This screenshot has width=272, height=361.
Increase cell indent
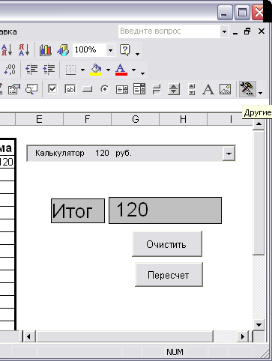pyautogui.click(x=49, y=70)
